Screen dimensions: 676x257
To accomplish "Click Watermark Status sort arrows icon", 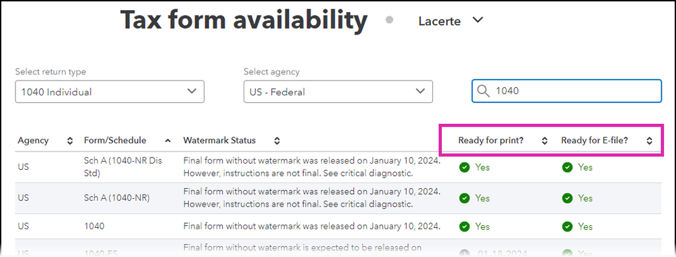I will point(277,141).
